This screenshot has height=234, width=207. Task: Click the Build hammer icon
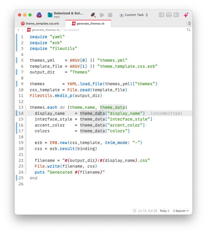pos(93,15)
